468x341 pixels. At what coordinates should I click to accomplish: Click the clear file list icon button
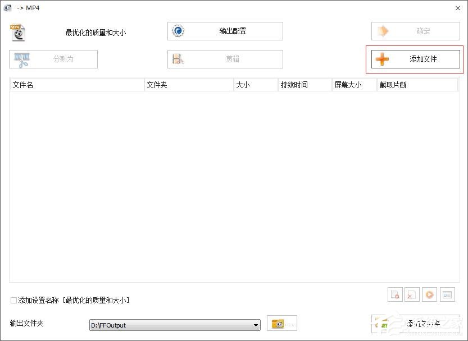coord(412,294)
